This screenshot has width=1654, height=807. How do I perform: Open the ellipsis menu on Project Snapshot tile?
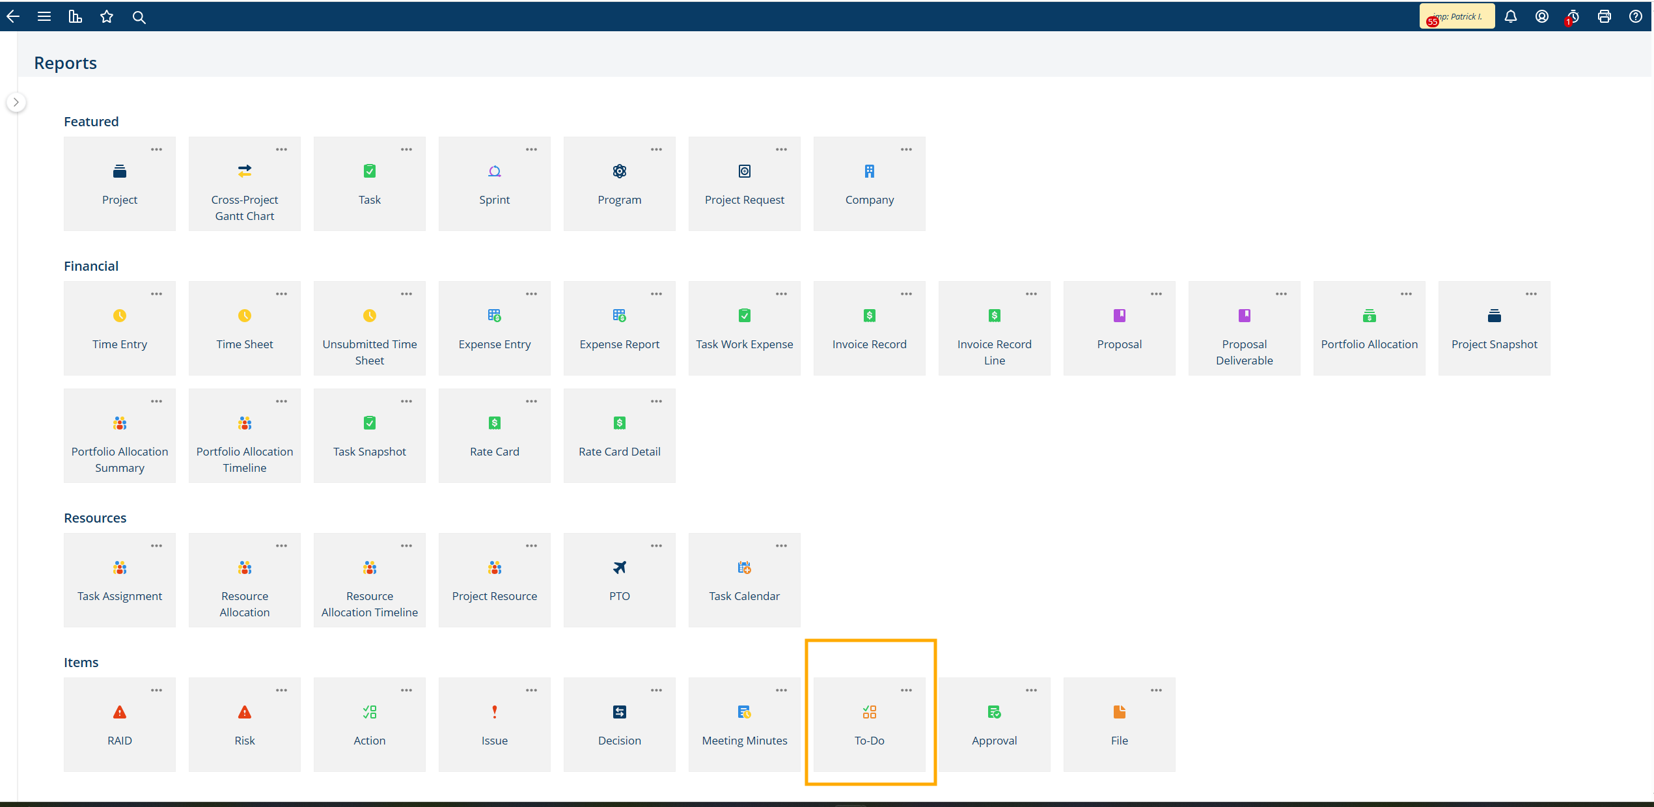point(1532,294)
